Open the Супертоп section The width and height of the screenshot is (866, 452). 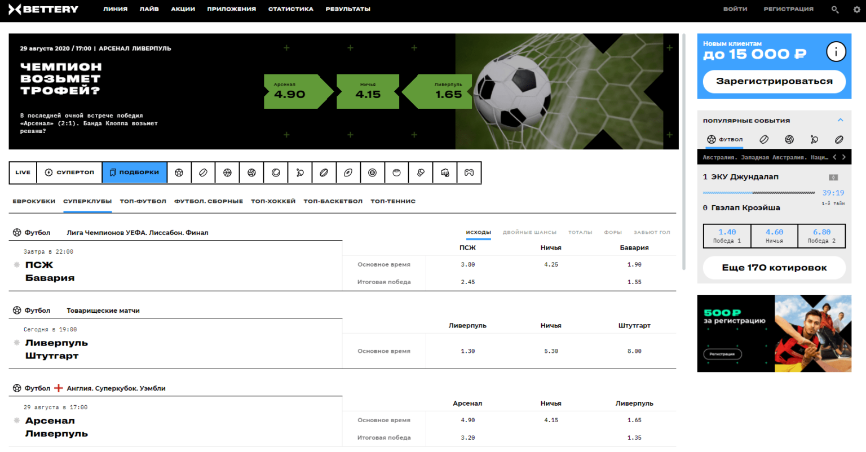click(69, 172)
